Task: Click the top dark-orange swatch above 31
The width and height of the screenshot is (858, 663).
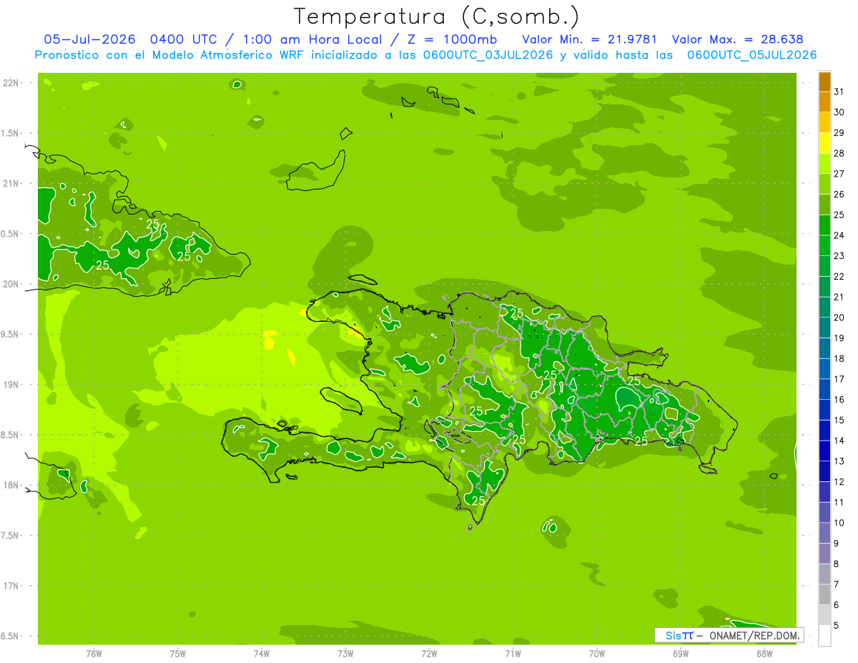Action: (824, 82)
